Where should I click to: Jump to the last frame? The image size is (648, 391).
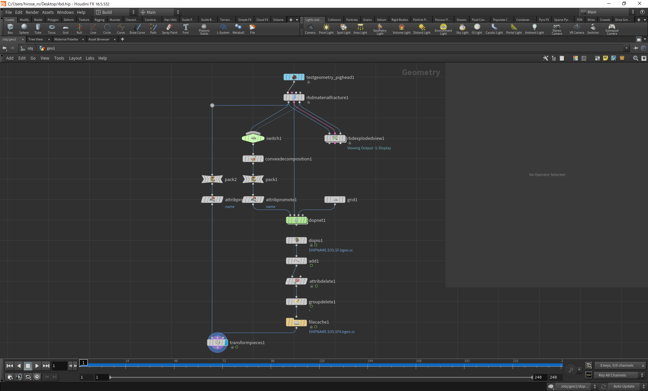pos(46,366)
